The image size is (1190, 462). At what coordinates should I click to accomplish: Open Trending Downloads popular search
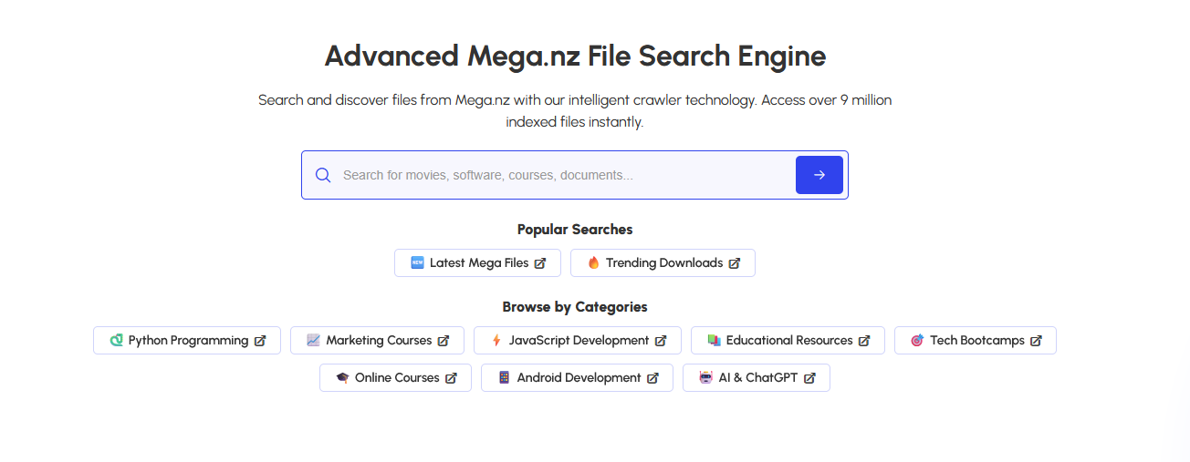pyautogui.click(x=663, y=262)
